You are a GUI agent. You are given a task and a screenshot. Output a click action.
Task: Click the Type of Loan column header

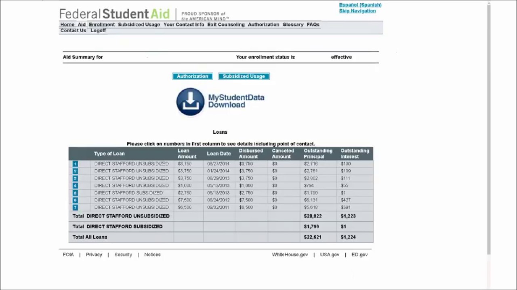109,153
